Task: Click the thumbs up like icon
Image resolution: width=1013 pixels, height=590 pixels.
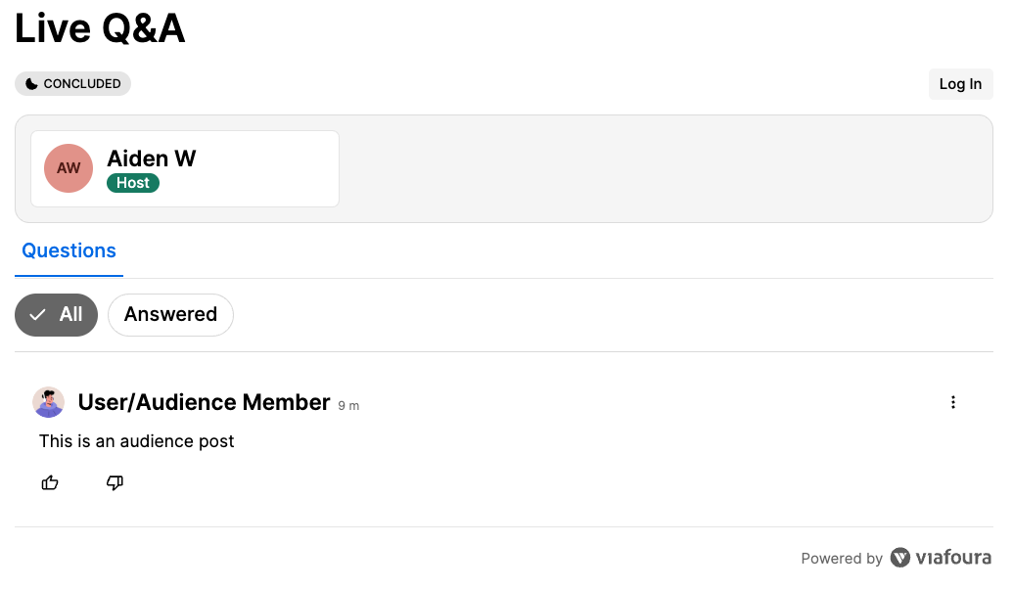Action: [50, 482]
